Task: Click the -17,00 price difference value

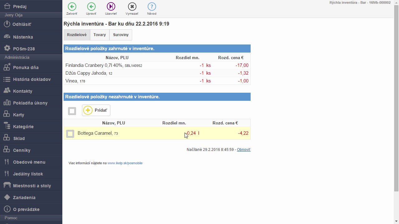Action: click(x=242, y=65)
